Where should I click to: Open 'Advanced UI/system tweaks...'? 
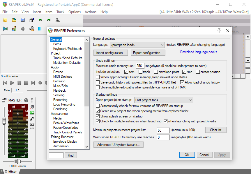(119, 145)
